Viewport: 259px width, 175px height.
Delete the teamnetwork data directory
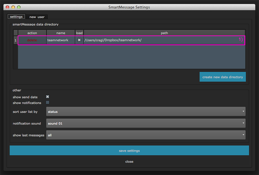click(32, 40)
